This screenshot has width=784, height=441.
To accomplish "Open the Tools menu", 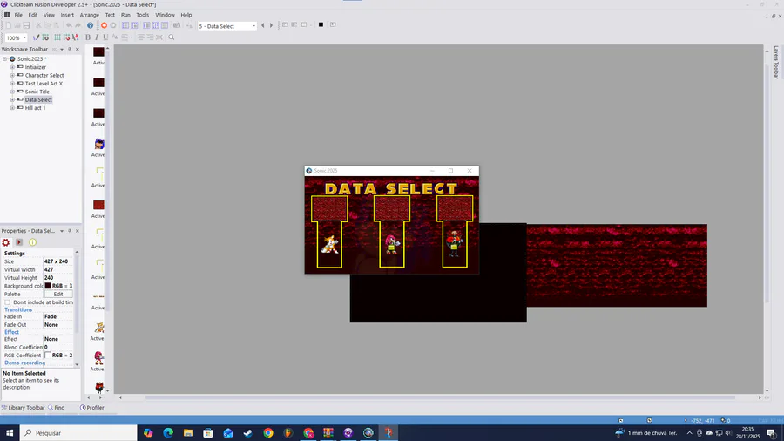I will [x=143, y=15].
